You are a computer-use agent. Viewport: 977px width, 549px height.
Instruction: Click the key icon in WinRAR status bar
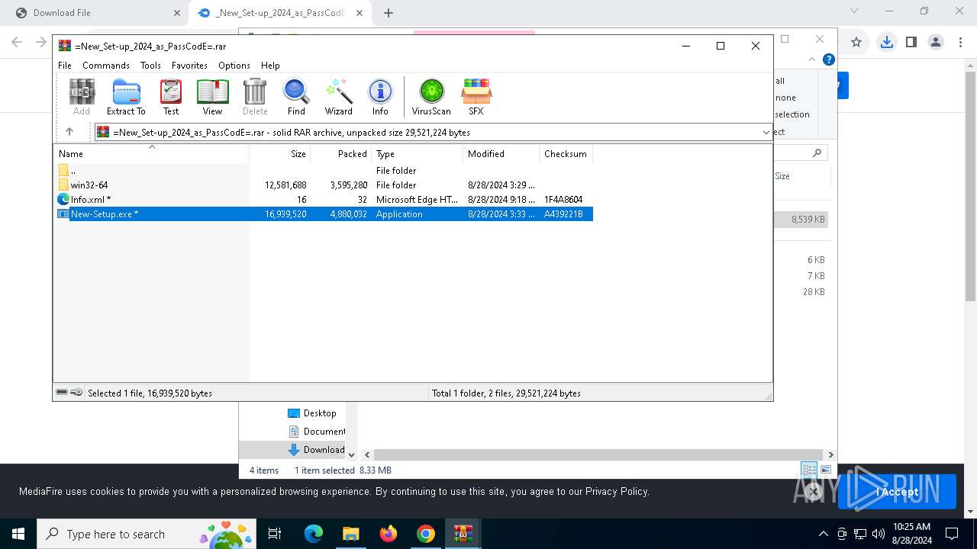click(76, 393)
